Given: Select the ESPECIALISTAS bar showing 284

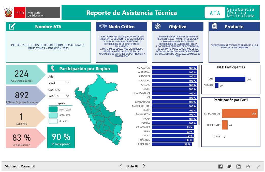Looking at the screenshot, I should pyautogui.click(x=240, y=113).
